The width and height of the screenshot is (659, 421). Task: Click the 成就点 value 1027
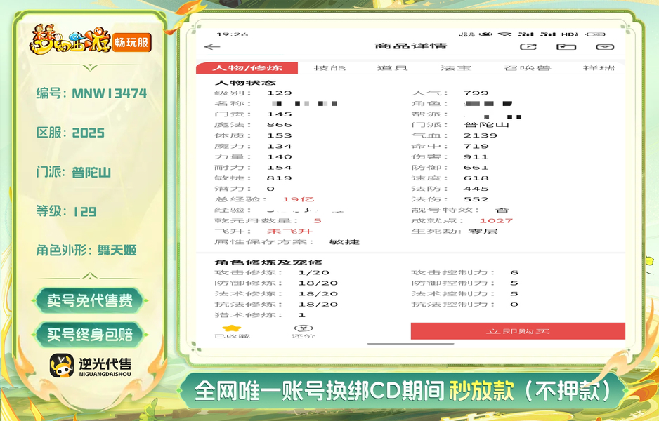tap(496, 221)
